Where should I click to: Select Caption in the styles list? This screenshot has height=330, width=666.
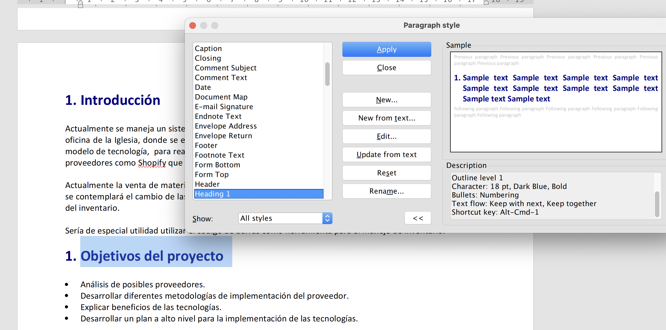(208, 49)
